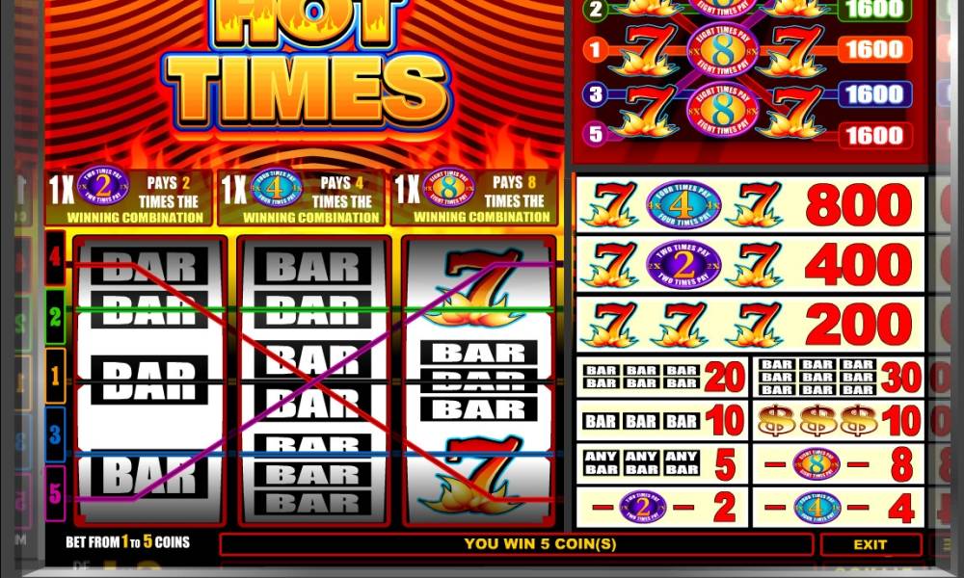Click the 4x multiplier symbol in banner
Viewport: 964px width, 578px height.
click(276, 187)
